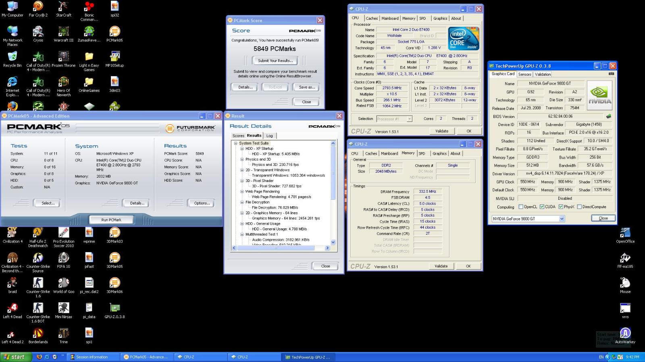The height and width of the screenshot is (362, 645).
Task: Launch the Left 4 Dead shortcut
Action: tap(12, 310)
